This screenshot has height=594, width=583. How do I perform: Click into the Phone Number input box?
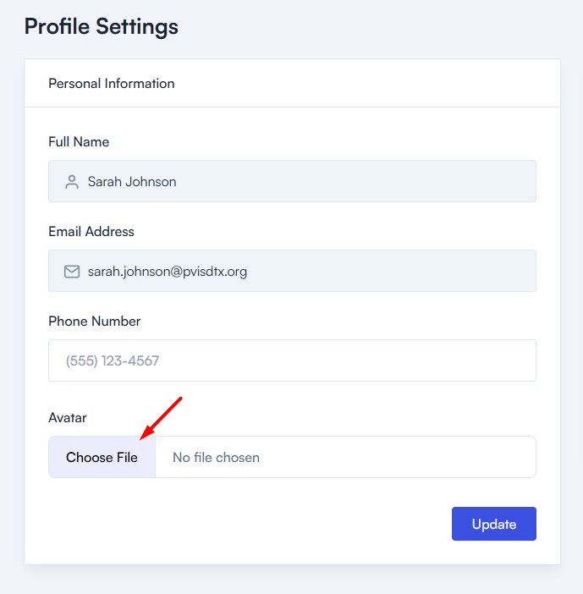coord(292,361)
